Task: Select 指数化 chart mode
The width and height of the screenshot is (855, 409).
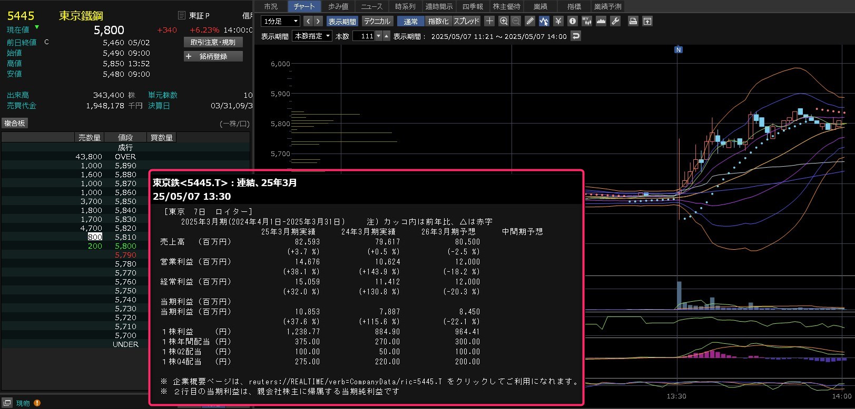Action: [438, 21]
